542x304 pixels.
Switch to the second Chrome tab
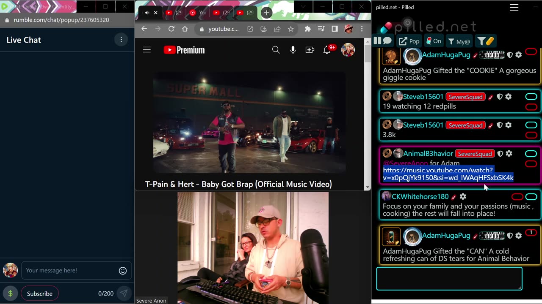click(x=174, y=13)
